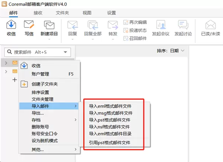Screen dimensions: 223x162
Task: Open the 设置 settings tab
Action: point(111,13)
